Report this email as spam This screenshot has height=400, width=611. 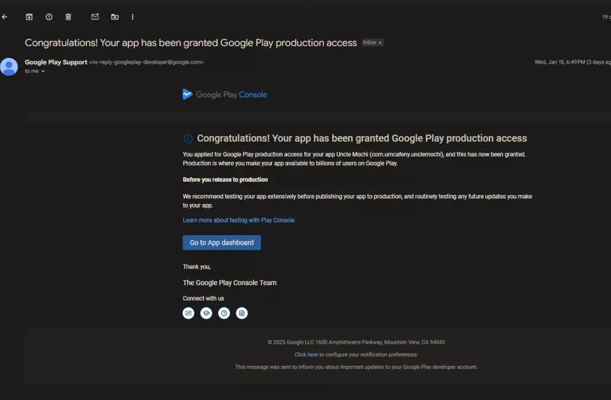tap(49, 17)
